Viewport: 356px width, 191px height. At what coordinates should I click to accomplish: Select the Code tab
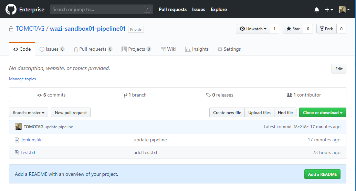coord(22,49)
